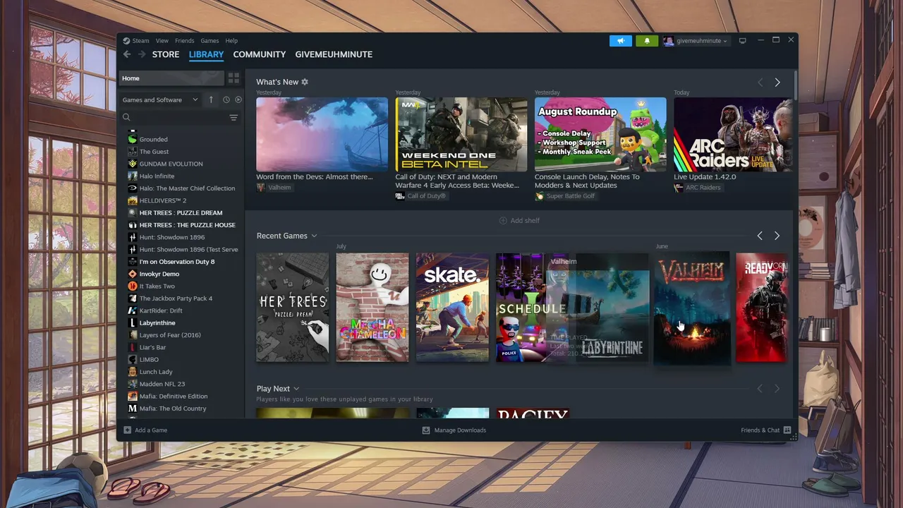Open the Friends menu
Viewport: 903px width, 508px height.
pyautogui.click(x=185, y=41)
